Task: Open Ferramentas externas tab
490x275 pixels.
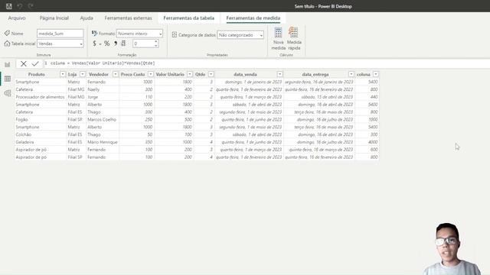Action: 128,18
